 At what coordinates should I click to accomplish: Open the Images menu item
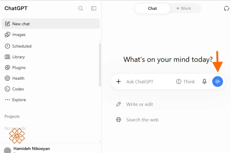50,35
